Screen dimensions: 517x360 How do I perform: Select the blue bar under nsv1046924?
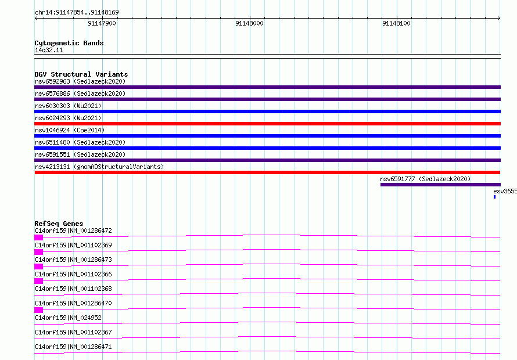(267, 136)
